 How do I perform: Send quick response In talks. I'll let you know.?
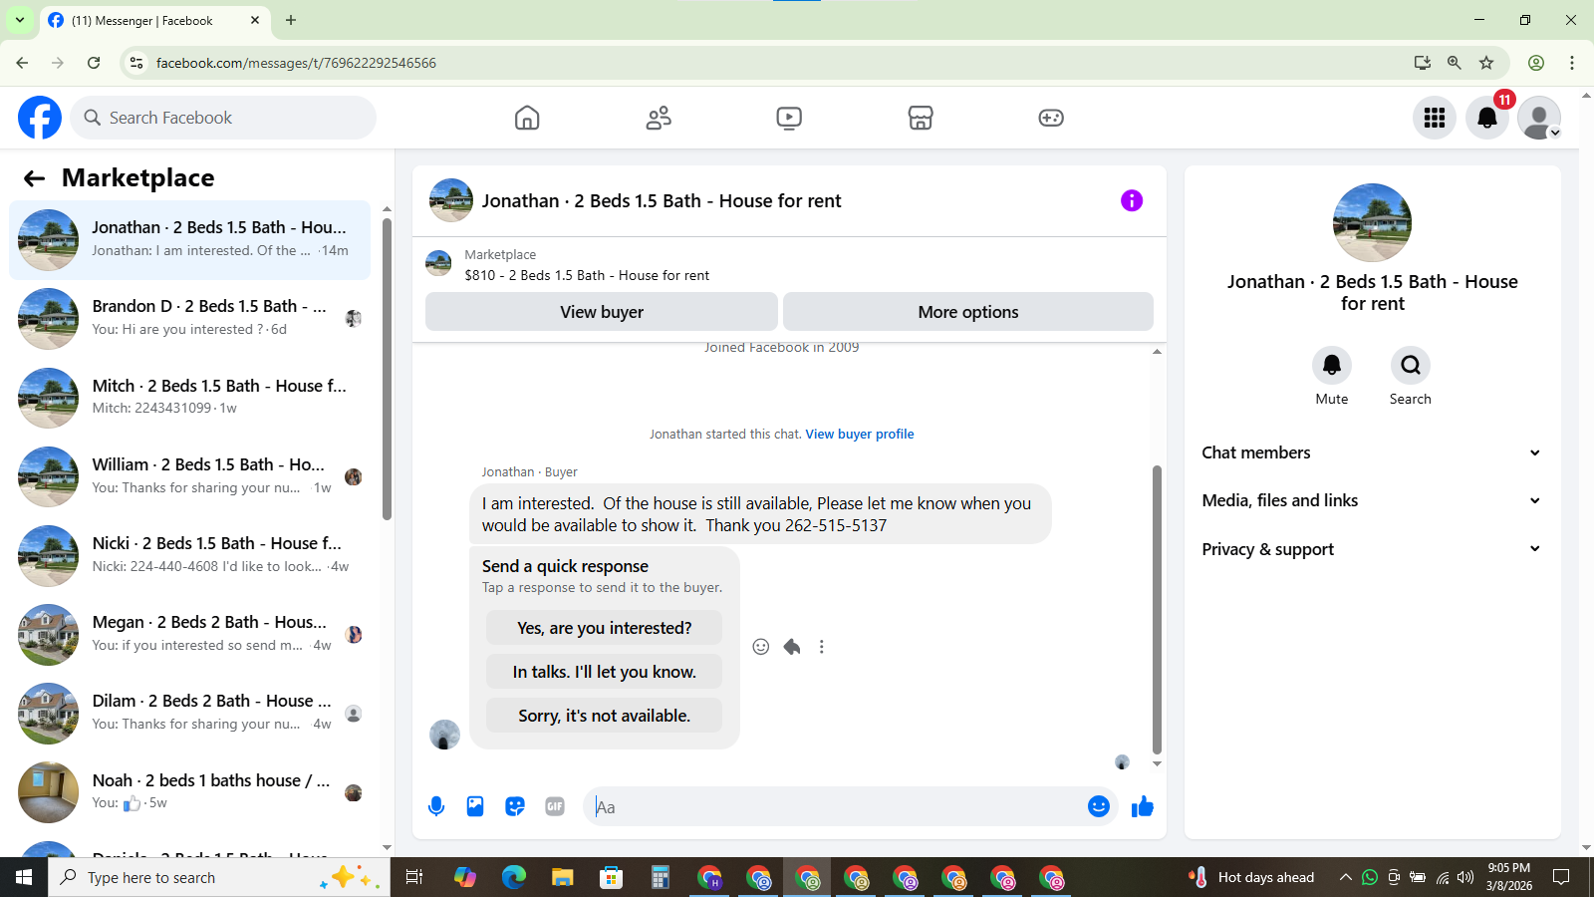[604, 672]
